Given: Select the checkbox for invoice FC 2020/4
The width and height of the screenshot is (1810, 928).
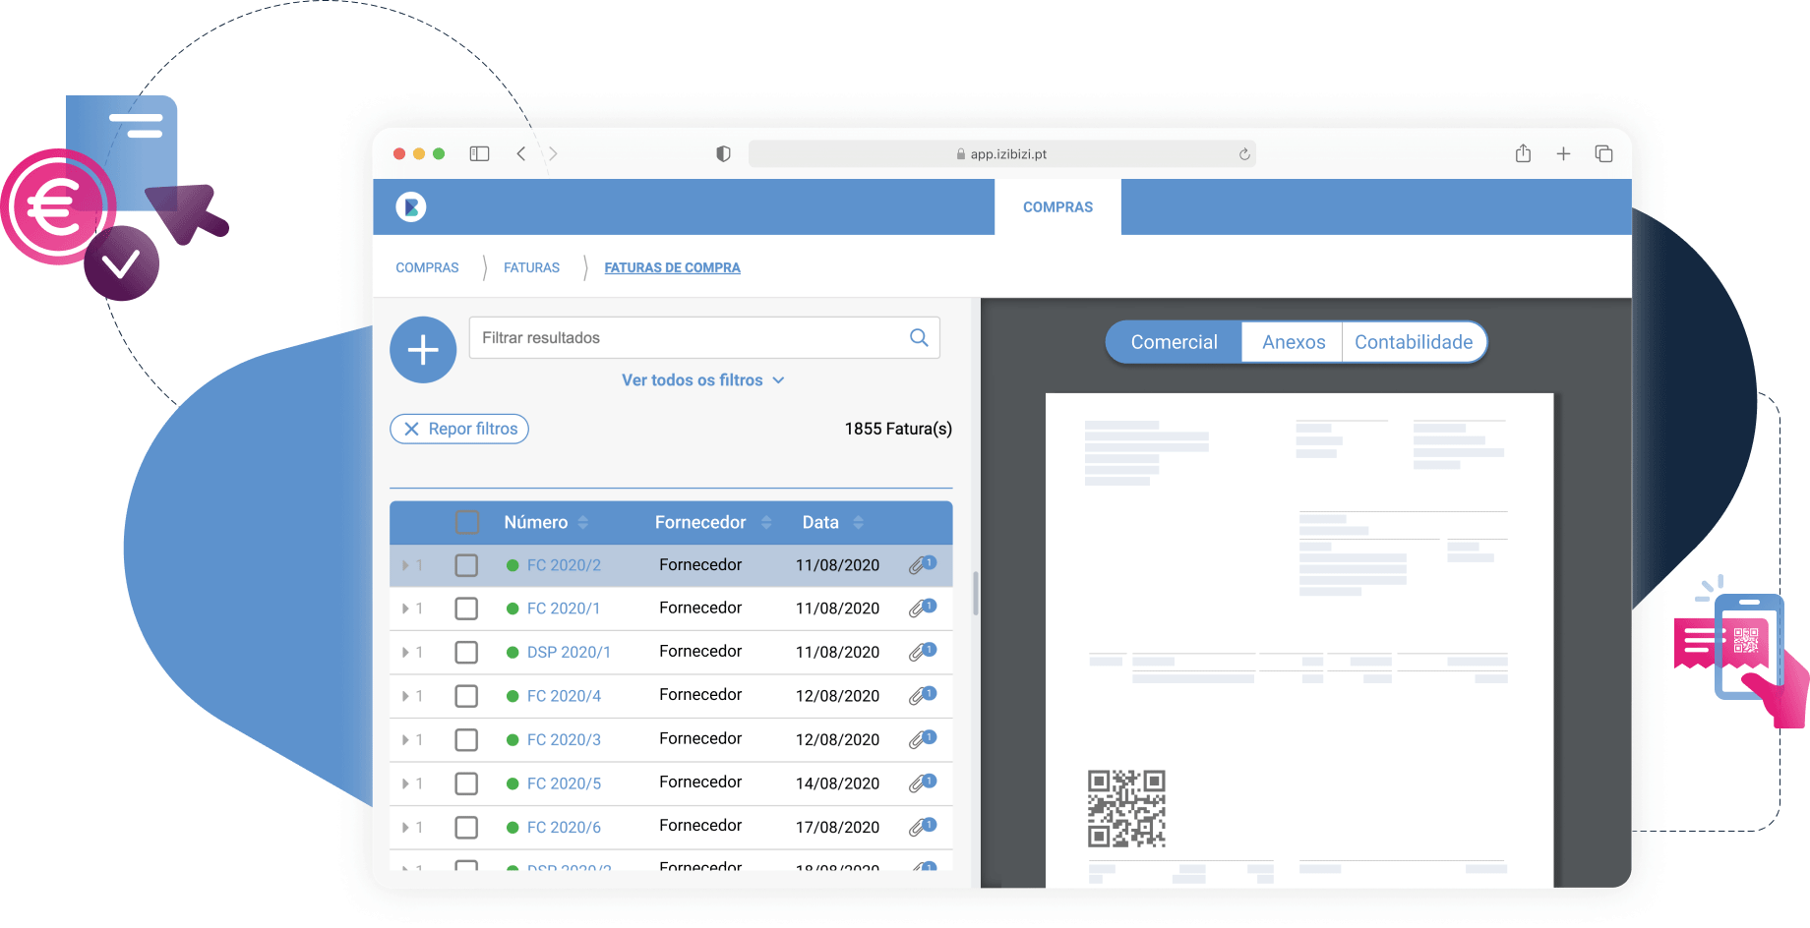Looking at the screenshot, I should coord(467,696).
